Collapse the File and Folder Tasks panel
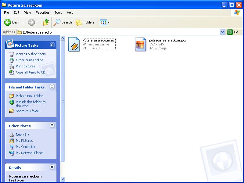The width and height of the screenshot is (244, 183). (52, 87)
